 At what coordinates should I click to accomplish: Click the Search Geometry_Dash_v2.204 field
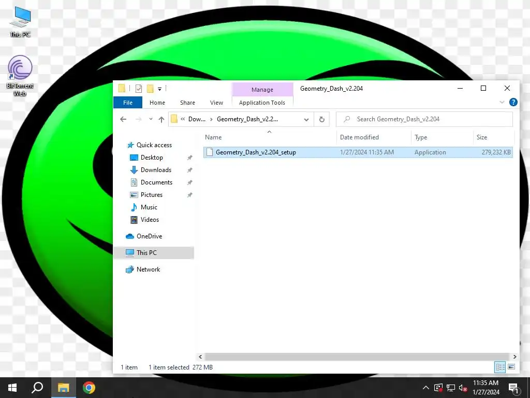[424, 119]
